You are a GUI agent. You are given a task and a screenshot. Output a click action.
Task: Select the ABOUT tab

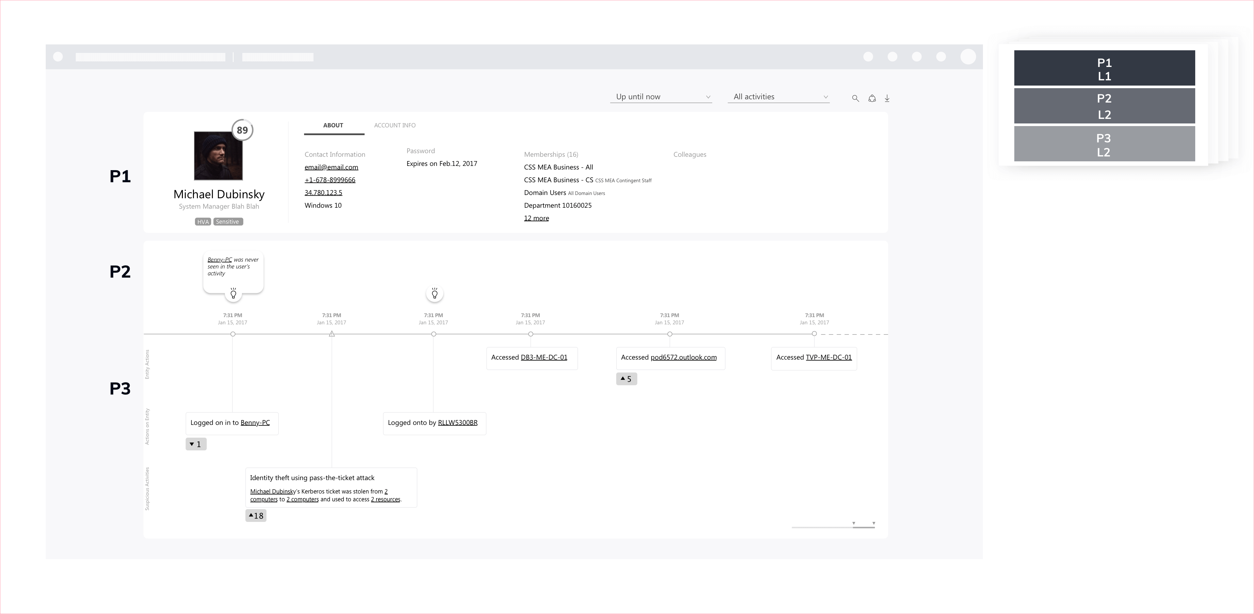333,125
